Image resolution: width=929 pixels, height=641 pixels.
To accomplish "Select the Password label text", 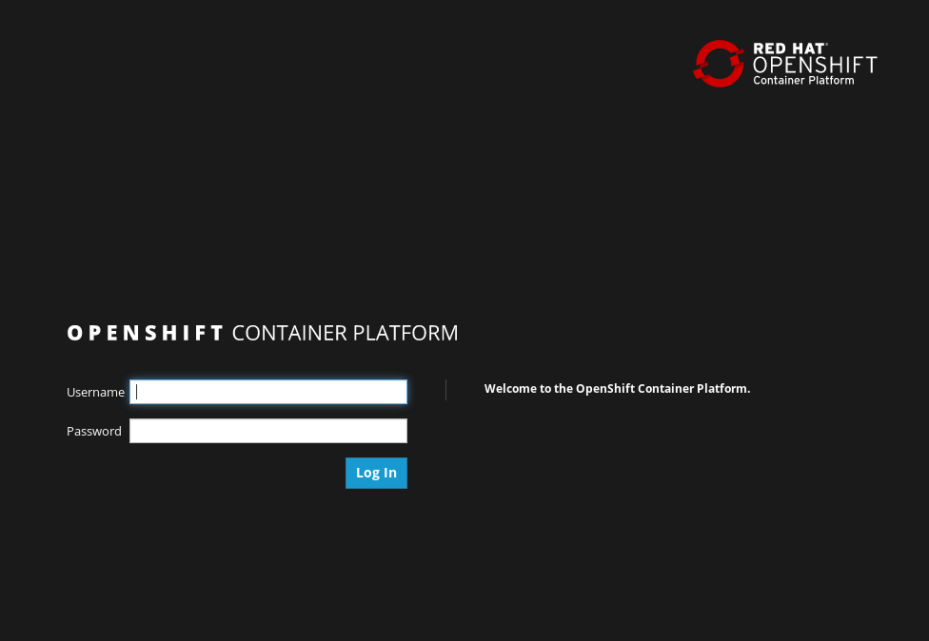I will tap(94, 432).
